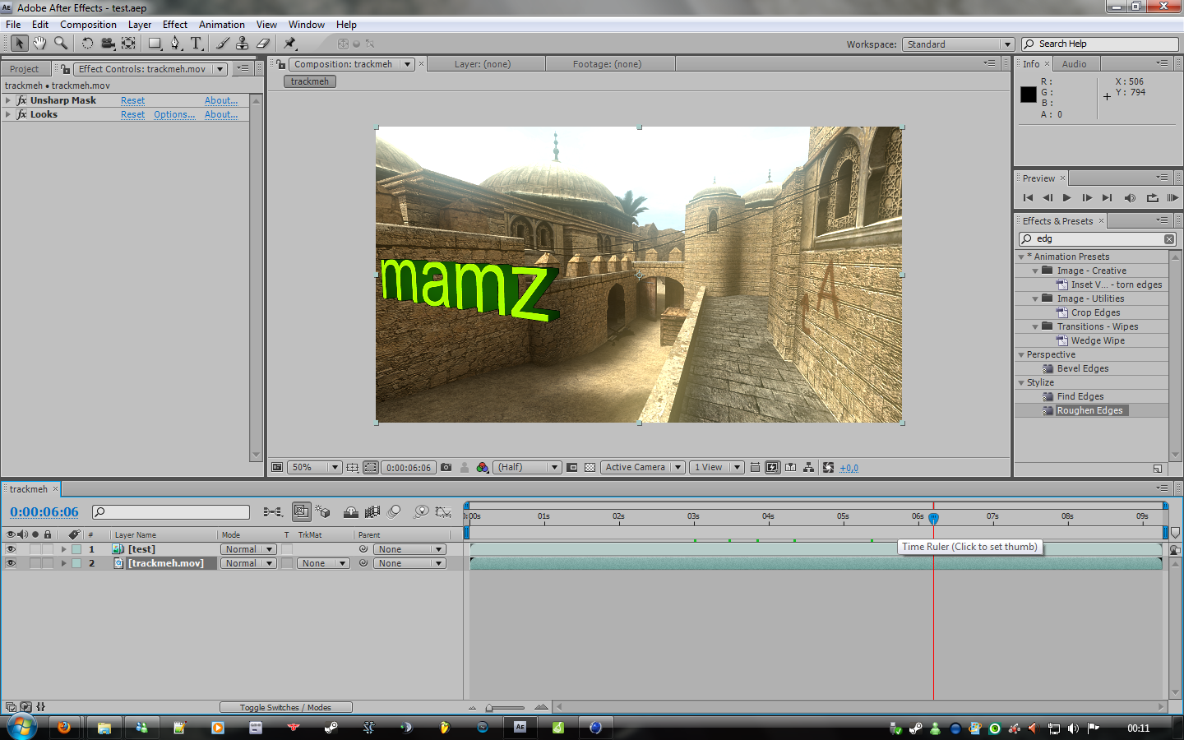Toggle the Transparency Grid in viewer
The height and width of the screenshot is (740, 1184).
pyautogui.click(x=590, y=467)
